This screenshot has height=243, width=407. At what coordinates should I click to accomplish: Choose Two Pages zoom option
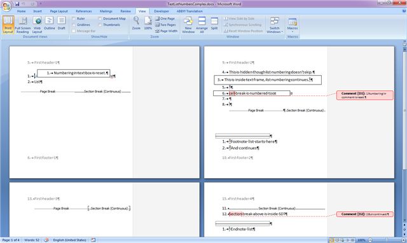(165, 25)
